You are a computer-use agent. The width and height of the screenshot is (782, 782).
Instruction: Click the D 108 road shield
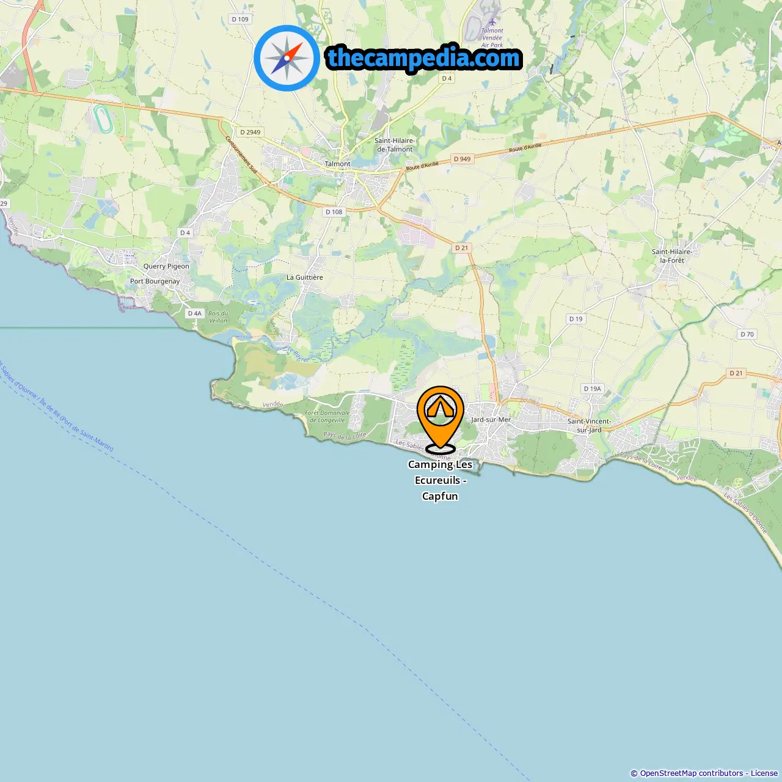click(x=334, y=212)
